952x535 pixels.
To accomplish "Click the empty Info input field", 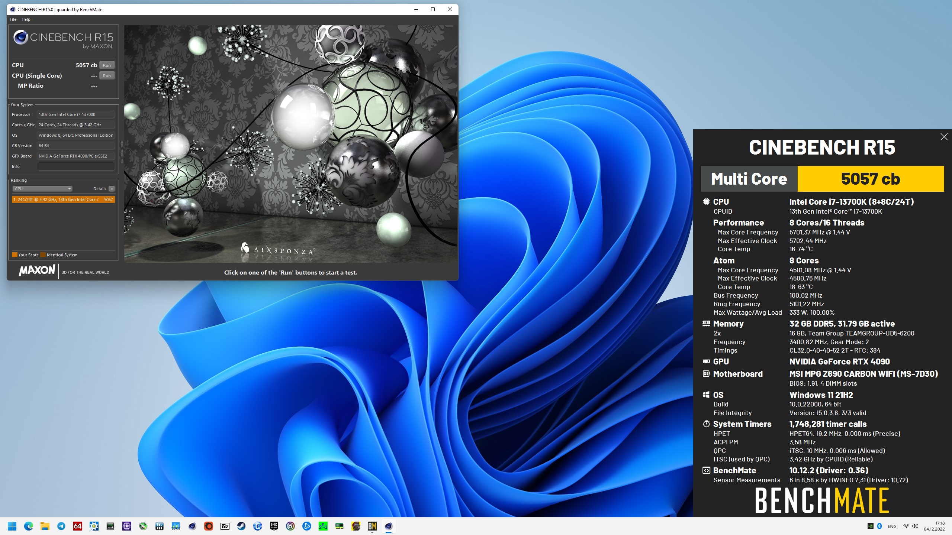I will tap(76, 166).
